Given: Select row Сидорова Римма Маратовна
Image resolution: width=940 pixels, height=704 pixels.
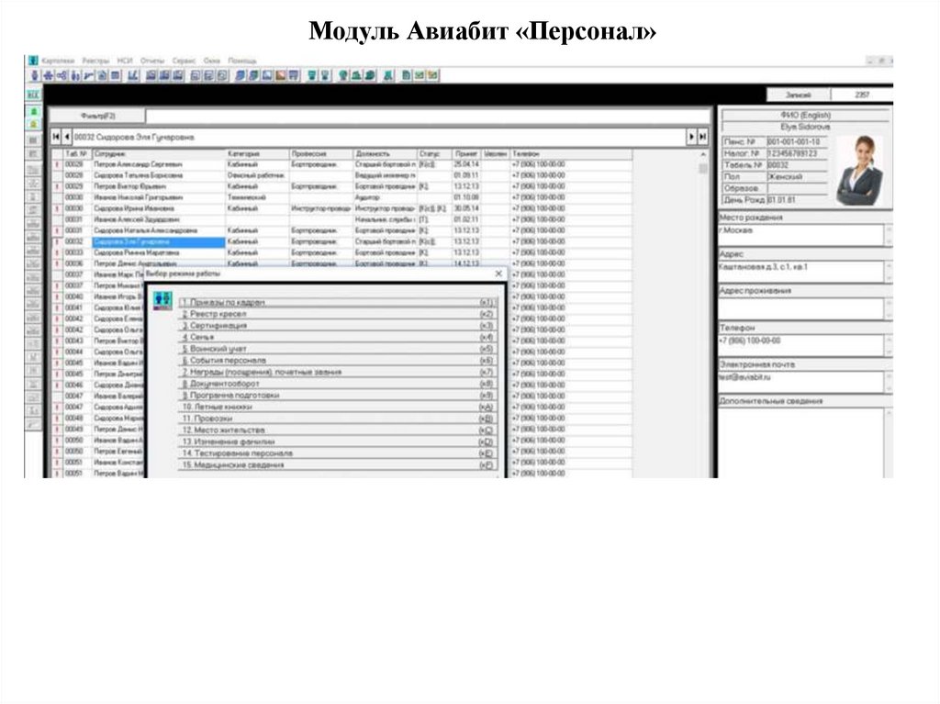Looking at the screenshot, I should (341, 252).
